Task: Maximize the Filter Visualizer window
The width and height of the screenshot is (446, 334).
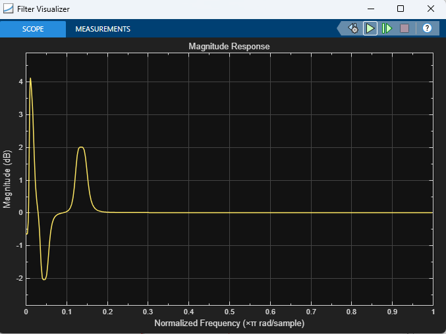Action: click(x=401, y=9)
